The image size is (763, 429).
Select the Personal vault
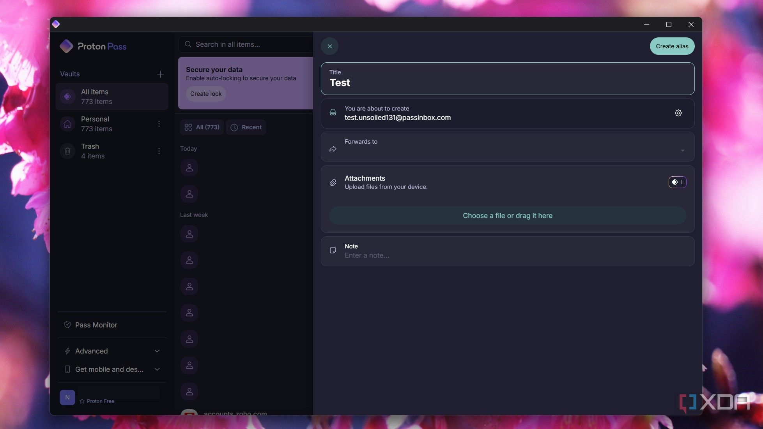click(x=112, y=124)
